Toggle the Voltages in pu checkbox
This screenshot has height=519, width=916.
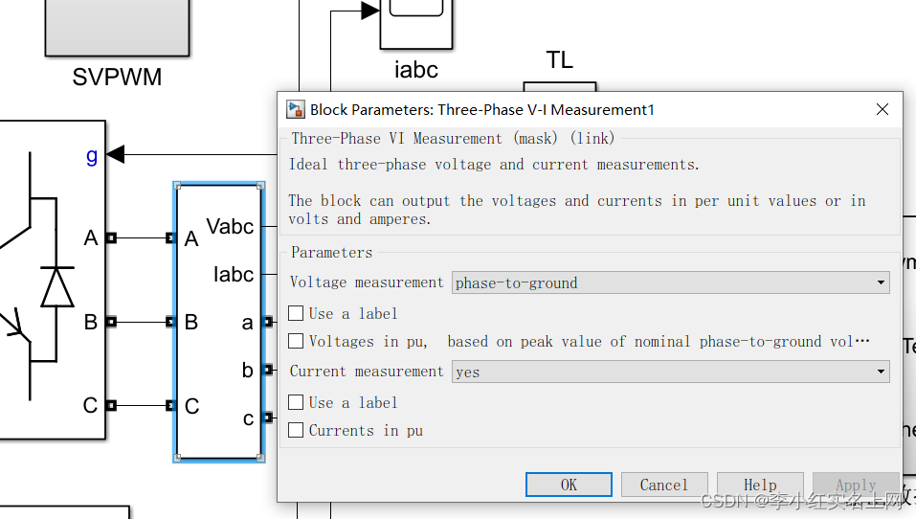click(x=297, y=341)
